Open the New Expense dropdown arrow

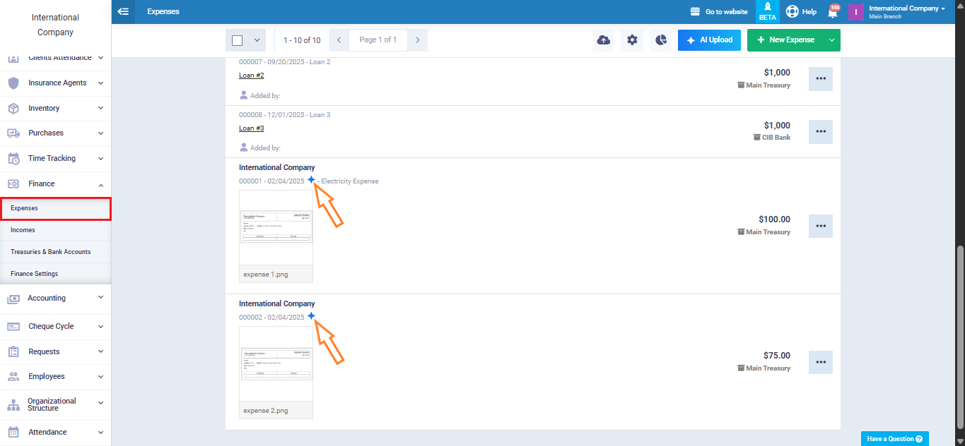pos(831,40)
